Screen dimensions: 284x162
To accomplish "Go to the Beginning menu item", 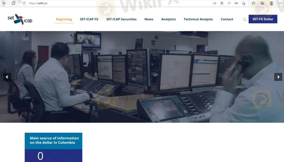I will (x=64, y=19).
